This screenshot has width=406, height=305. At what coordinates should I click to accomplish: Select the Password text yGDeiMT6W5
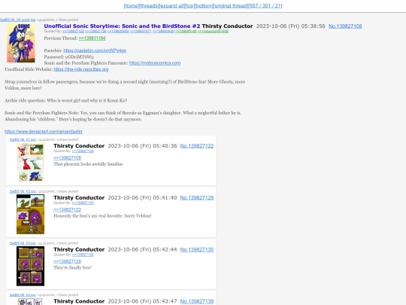pos(79,56)
